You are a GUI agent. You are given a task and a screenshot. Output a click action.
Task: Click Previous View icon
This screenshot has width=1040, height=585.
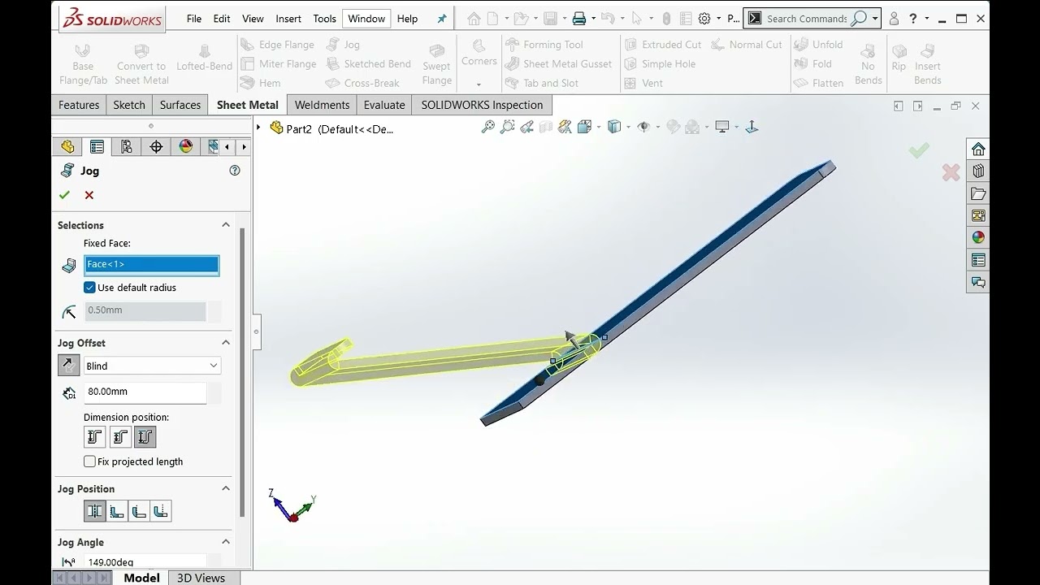(527, 127)
